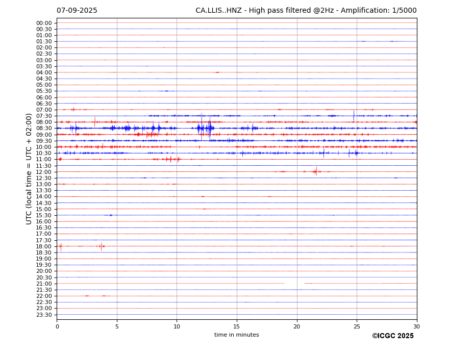Image resolution: width=473 pixels, height=355 pixels.
Task: Select the 03:00 time row label
Action: (x=44, y=60)
